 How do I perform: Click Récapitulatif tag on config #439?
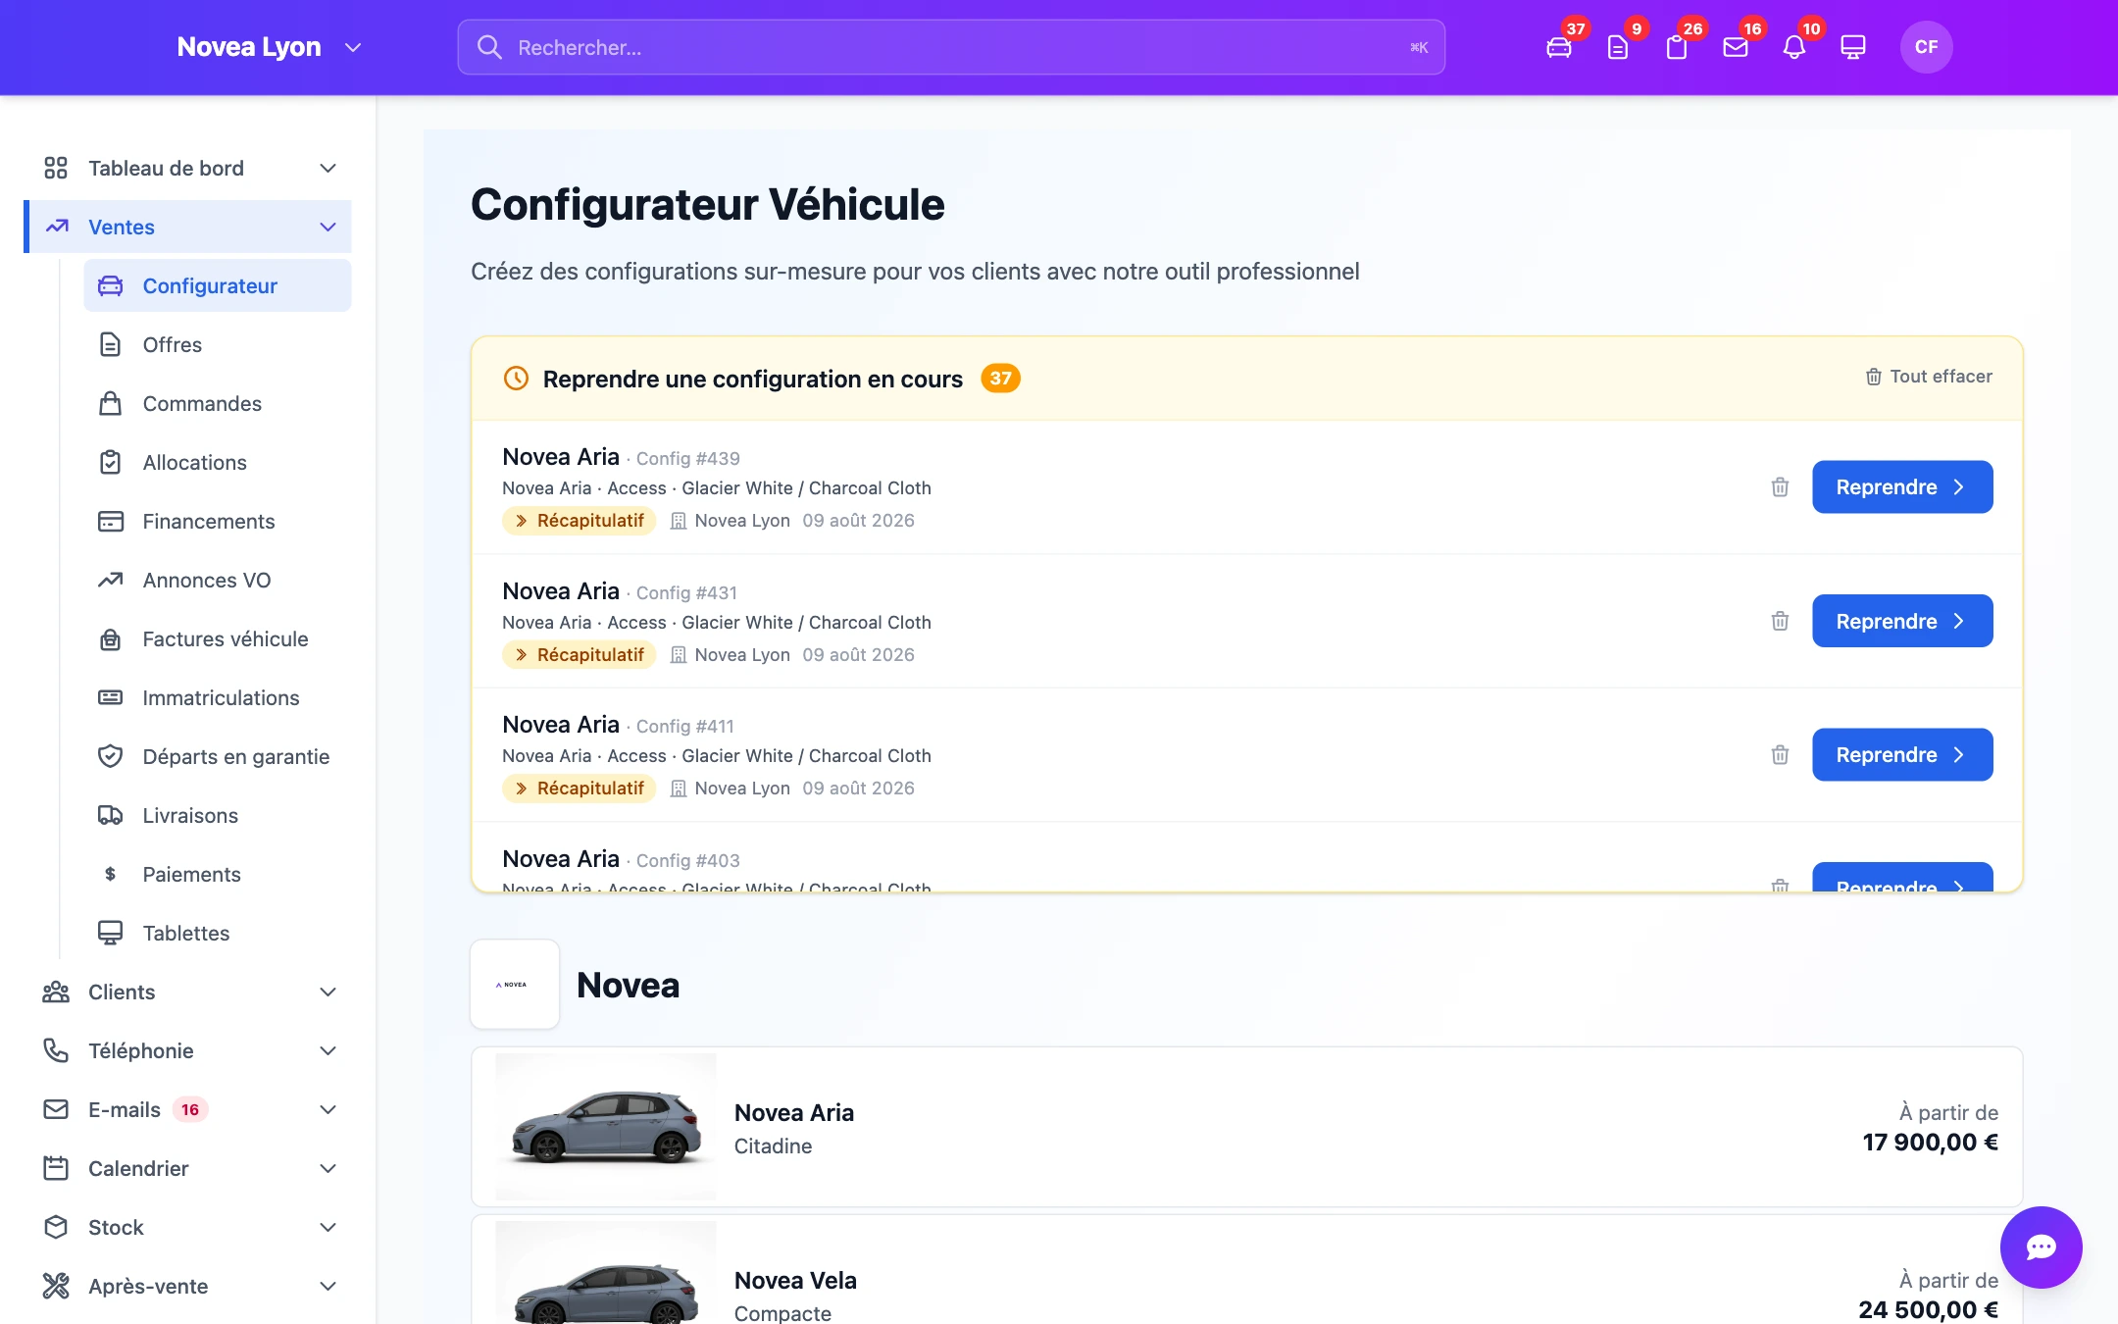pyautogui.click(x=579, y=521)
